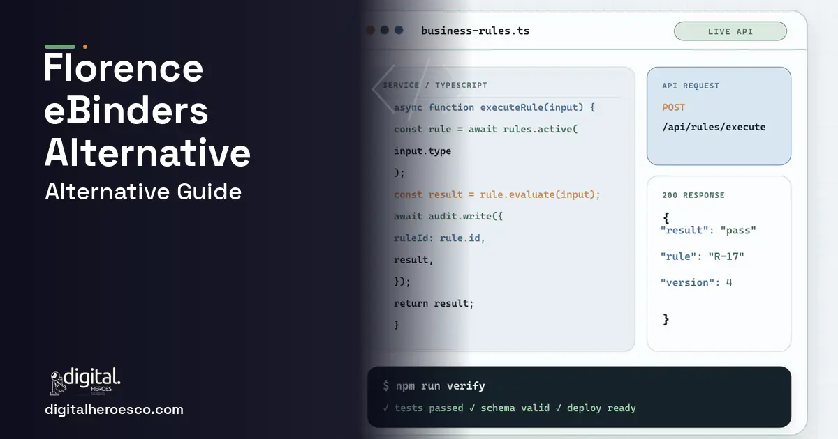Select the "rule": "R-17" line

[x=703, y=256]
